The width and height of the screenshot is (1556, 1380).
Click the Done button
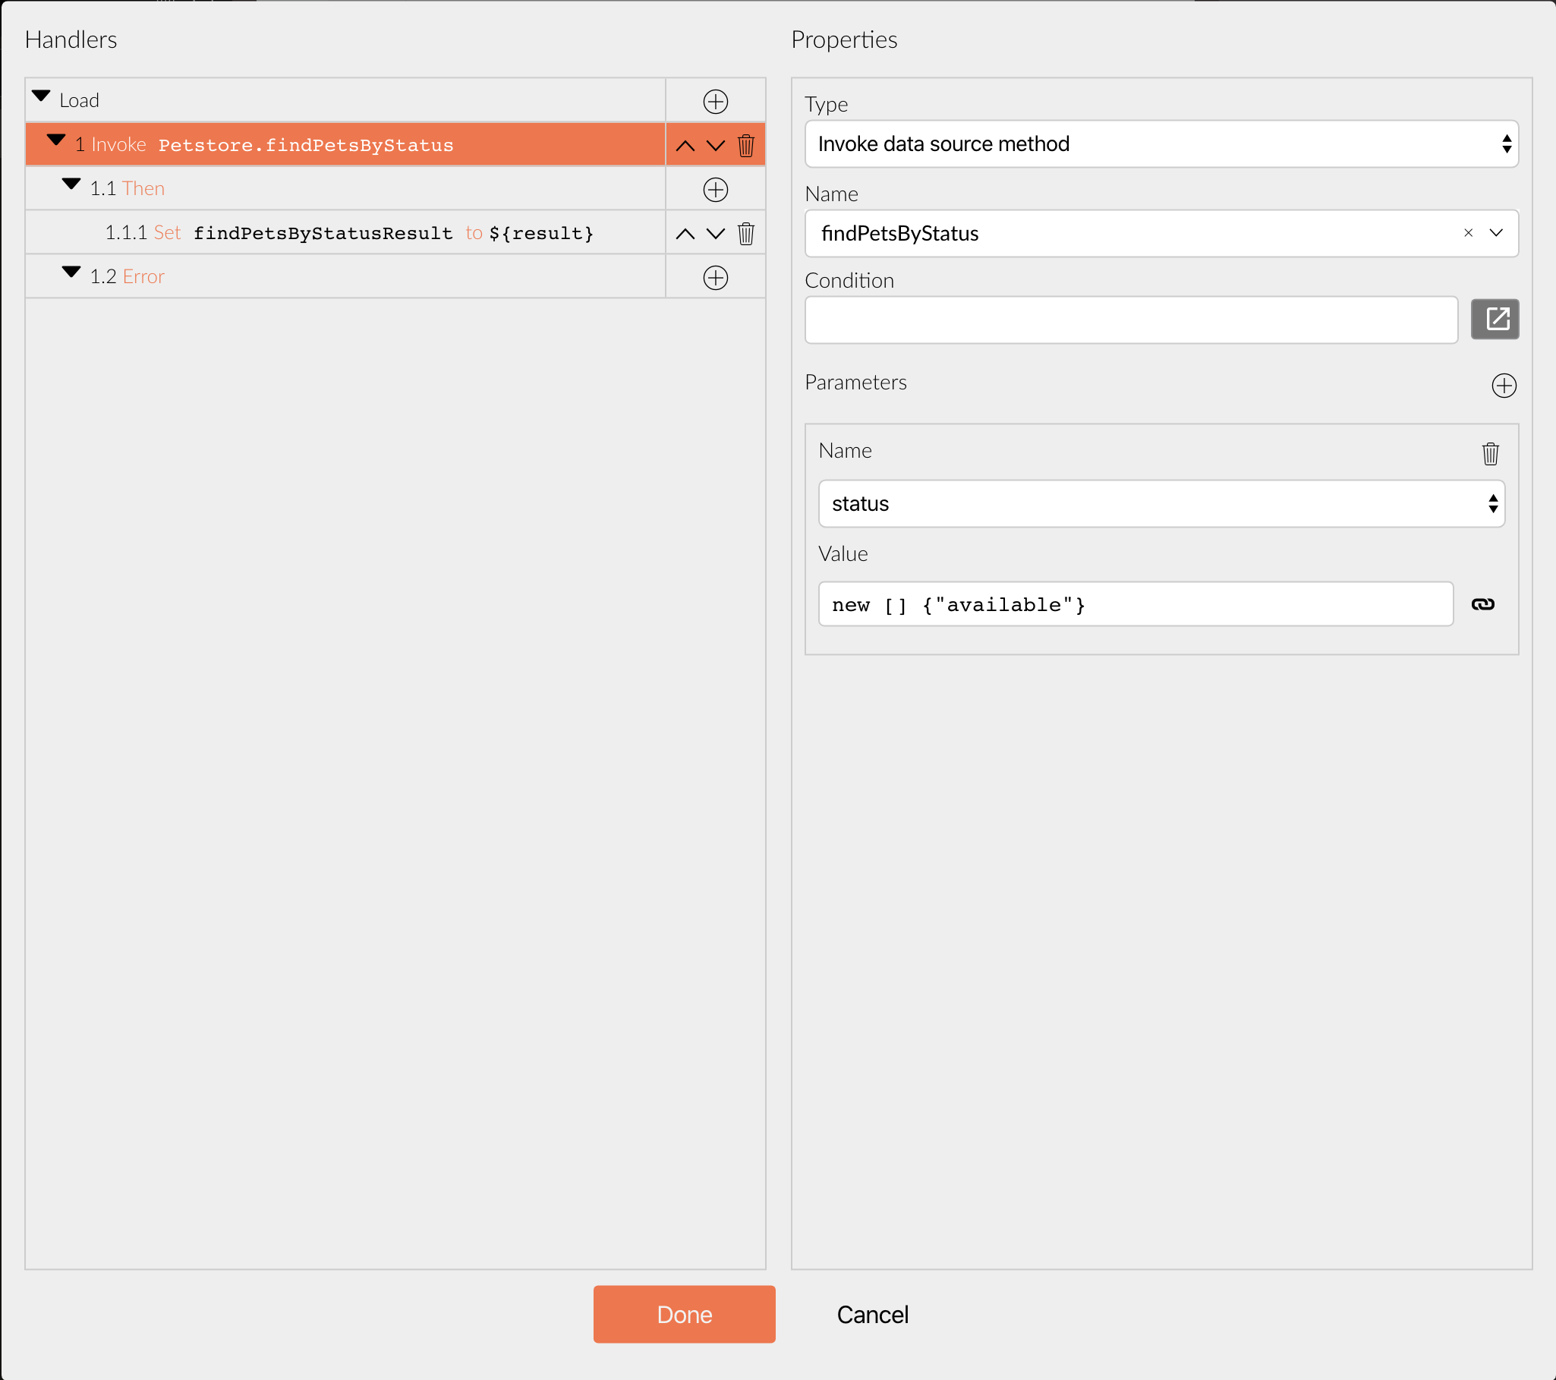tap(684, 1314)
